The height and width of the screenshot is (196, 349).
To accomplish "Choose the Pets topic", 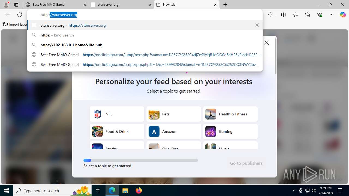I will coord(174,114).
